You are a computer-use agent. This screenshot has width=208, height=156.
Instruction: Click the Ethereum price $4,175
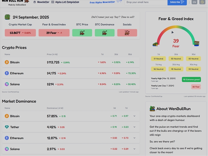(51, 73)
